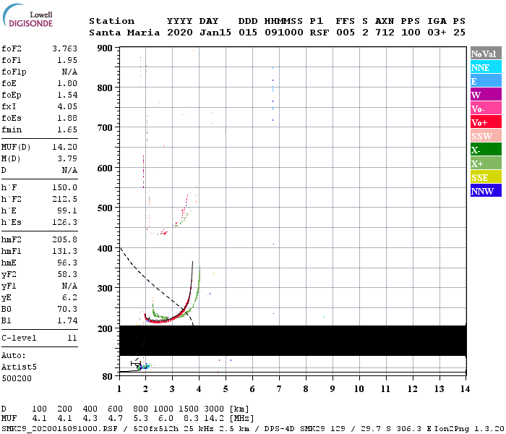This screenshot has width=506, height=434.
Task: Click the 091000 time value
Action: (x=284, y=33)
